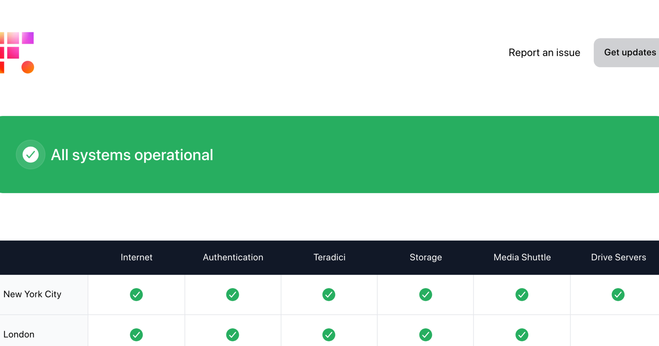Click New York City Media Shuttle status icon
The width and height of the screenshot is (659, 346).
[x=522, y=295]
